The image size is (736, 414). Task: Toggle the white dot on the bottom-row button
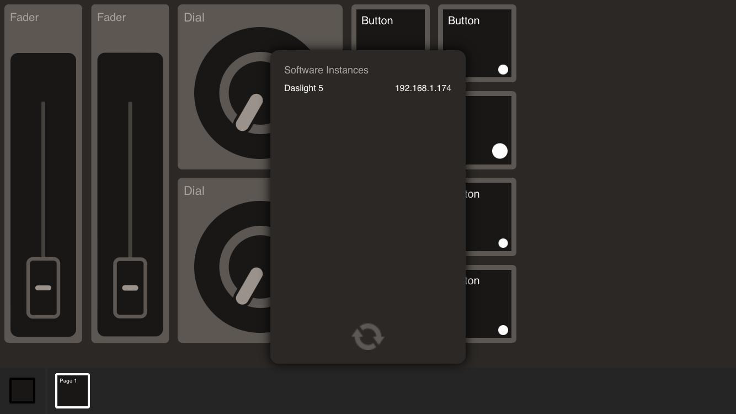click(503, 330)
